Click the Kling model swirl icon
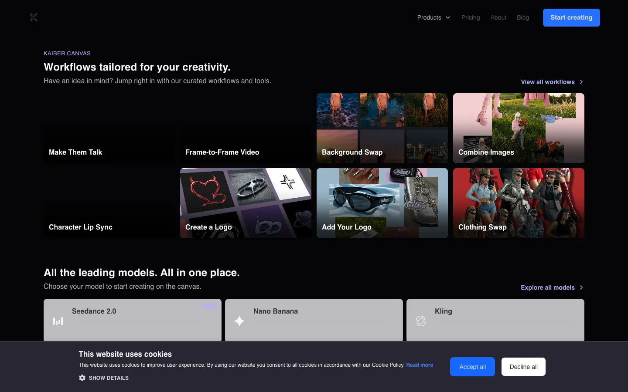The height and width of the screenshot is (392, 628). (x=421, y=321)
